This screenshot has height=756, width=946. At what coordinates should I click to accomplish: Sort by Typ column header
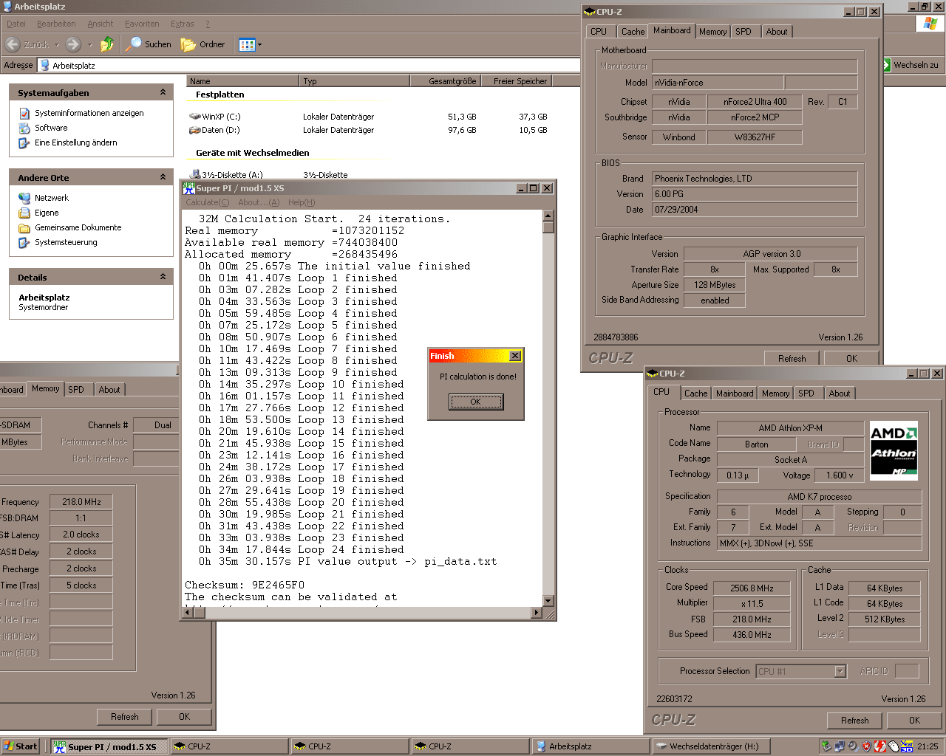pos(354,81)
